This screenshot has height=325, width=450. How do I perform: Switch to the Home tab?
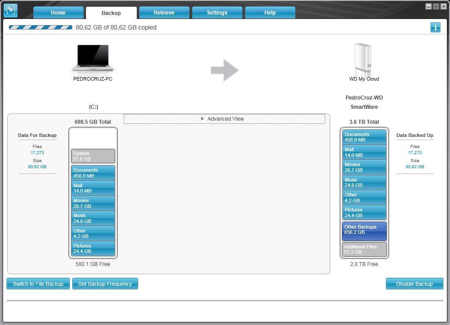tap(58, 13)
